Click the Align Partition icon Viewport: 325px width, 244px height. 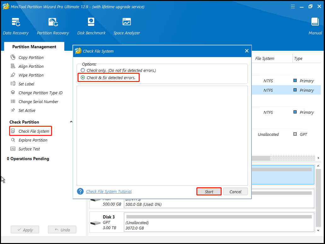pyautogui.click(x=13, y=66)
